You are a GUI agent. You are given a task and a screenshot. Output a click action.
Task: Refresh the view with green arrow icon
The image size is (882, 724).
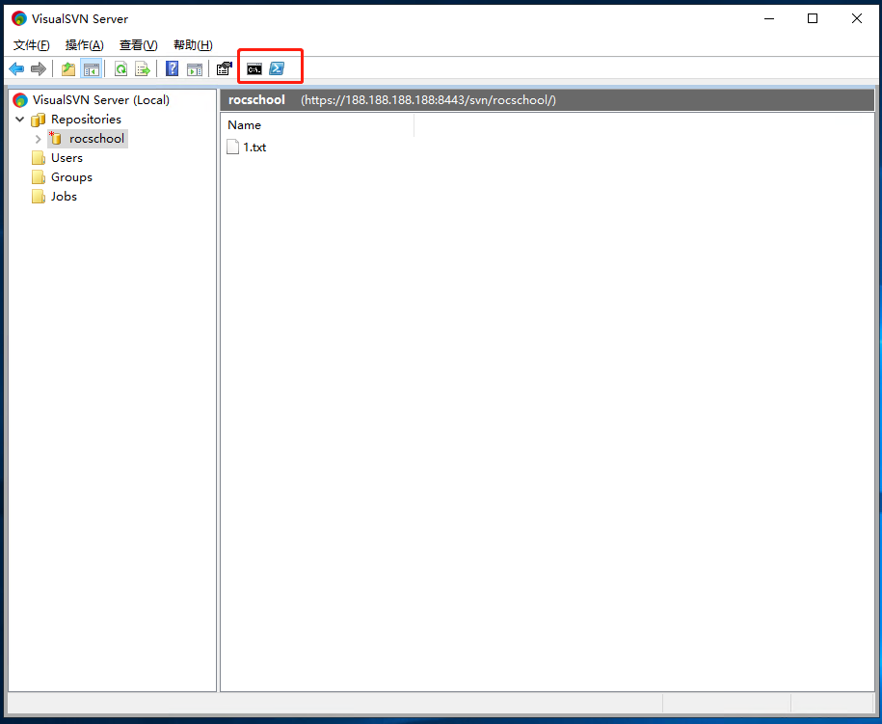point(120,69)
